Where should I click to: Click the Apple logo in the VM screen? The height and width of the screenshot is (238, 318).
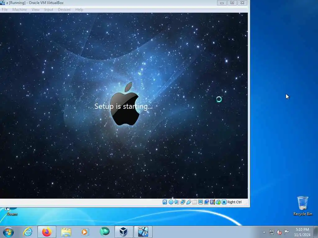click(x=125, y=104)
